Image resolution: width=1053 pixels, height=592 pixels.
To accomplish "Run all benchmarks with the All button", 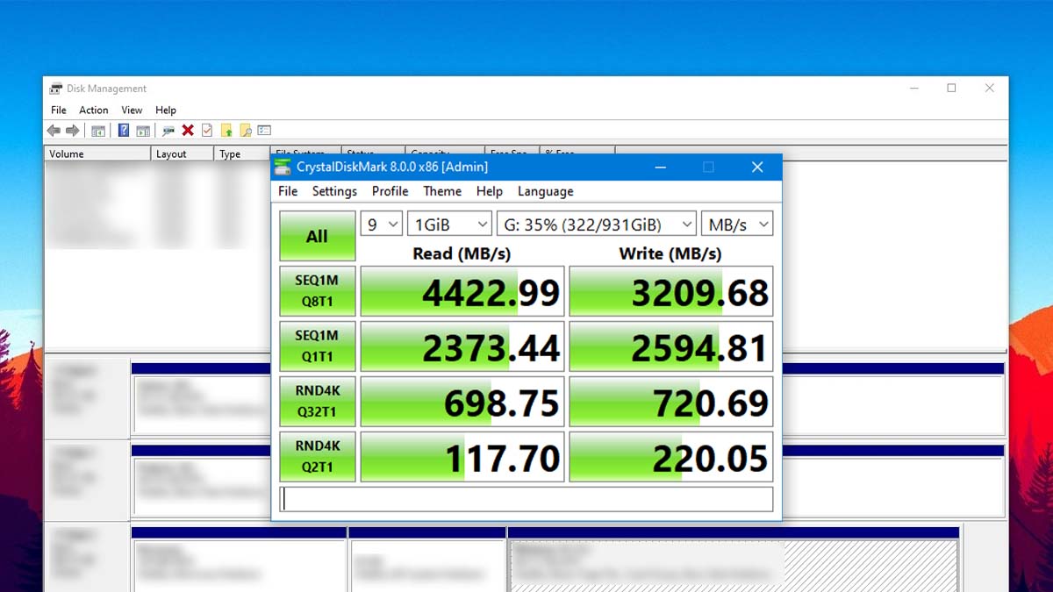I will (x=318, y=236).
